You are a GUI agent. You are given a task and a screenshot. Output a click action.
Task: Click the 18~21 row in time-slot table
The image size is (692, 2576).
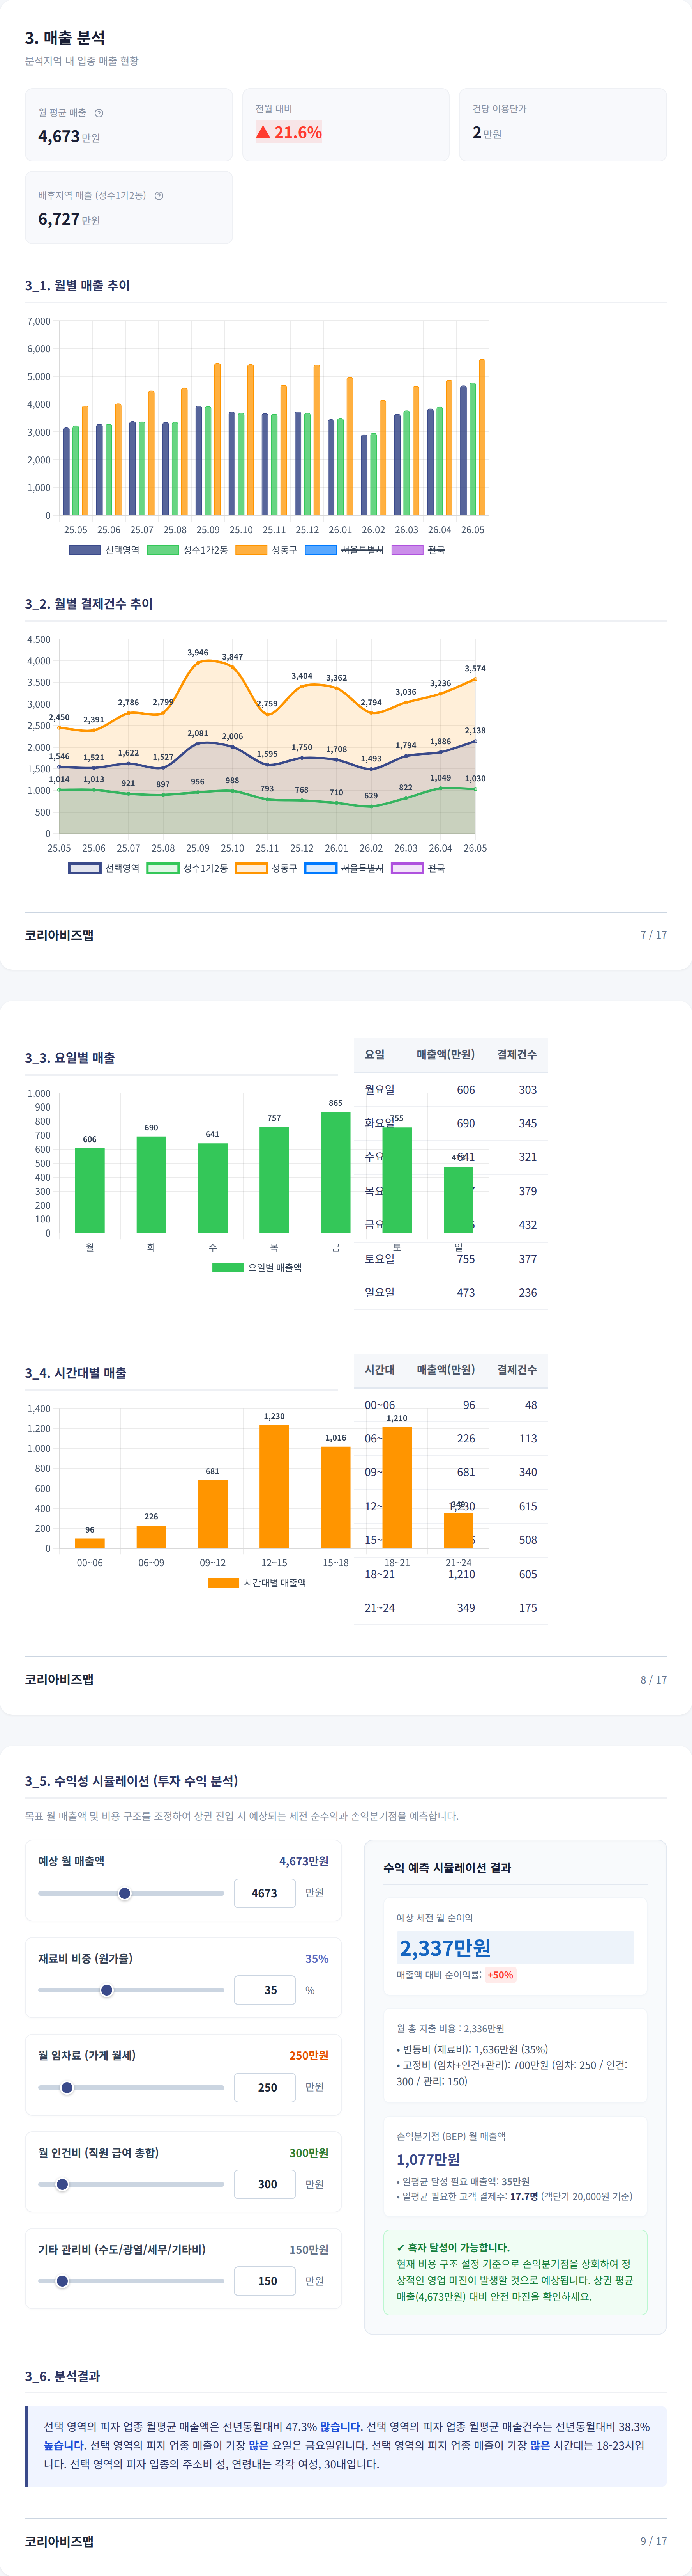[x=450, y=1574]
